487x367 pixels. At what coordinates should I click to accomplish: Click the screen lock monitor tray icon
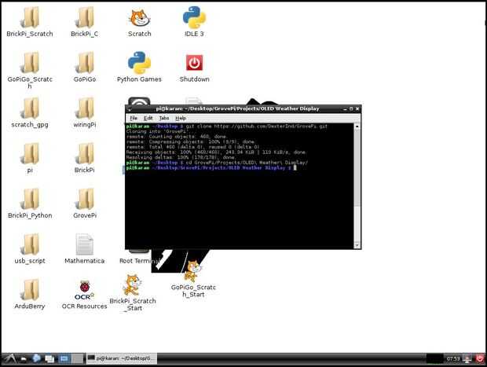click(x=467, y=359)
